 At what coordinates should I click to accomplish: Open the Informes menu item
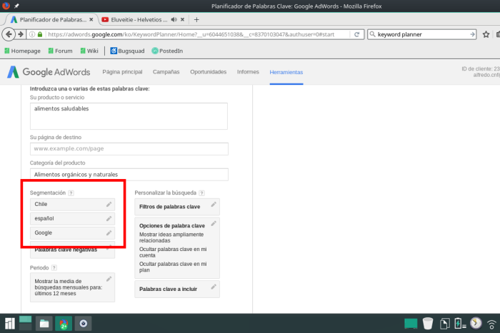coord(248,72)
